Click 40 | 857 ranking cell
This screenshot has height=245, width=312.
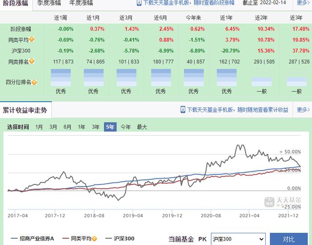click(196, 62)
